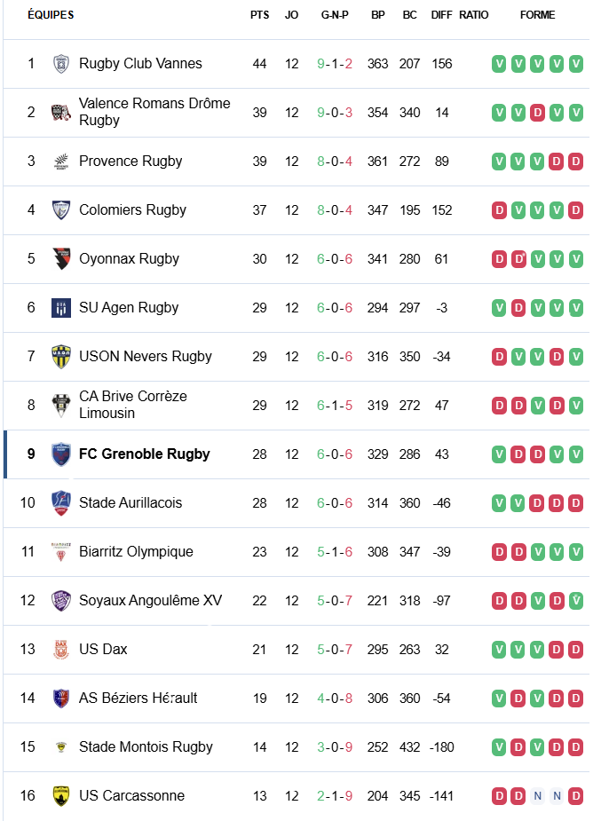Screen dimensions: 601x821
Task: Open the Colomiers Rugby team link
Action: point(132,210)
